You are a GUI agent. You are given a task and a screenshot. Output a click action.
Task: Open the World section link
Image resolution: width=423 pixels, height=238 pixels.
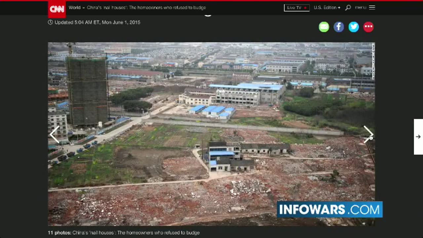(x=75, y=7)
